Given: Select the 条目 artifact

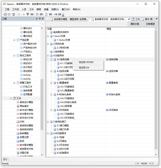Looking at the screenshot, I should (21, 141).
